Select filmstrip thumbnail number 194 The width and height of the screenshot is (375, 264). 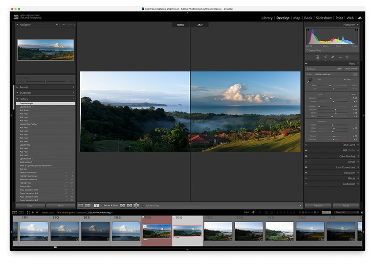click(x=126, y=231)
